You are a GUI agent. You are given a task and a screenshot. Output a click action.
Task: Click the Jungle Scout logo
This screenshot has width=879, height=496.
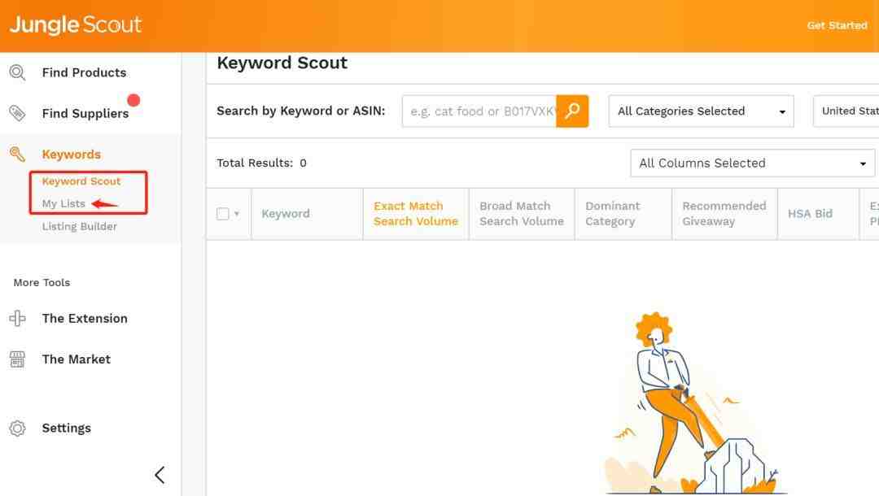tap(76, 24)
